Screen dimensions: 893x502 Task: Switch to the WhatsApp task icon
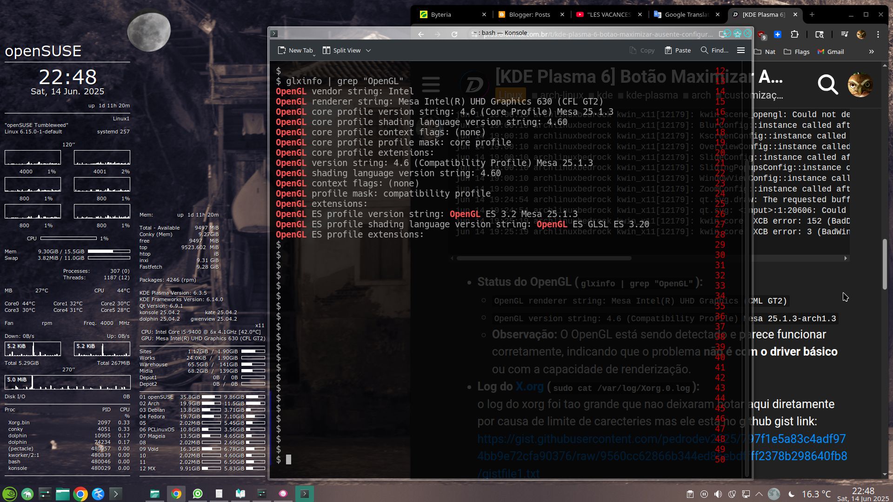198,494
